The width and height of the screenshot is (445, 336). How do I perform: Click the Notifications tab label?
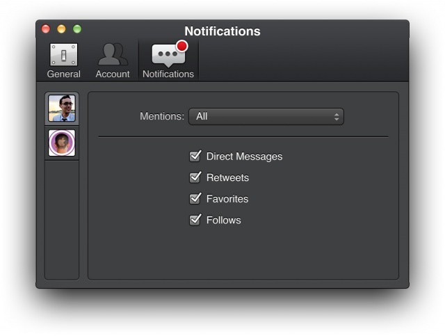(168, 74)
